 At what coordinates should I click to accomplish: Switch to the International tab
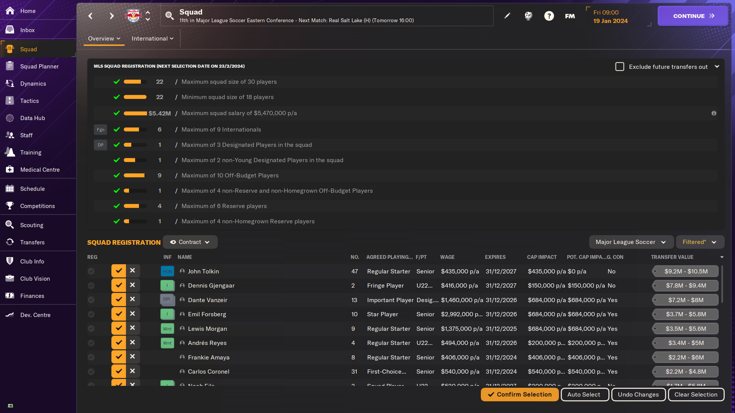[x=152, y=39]
